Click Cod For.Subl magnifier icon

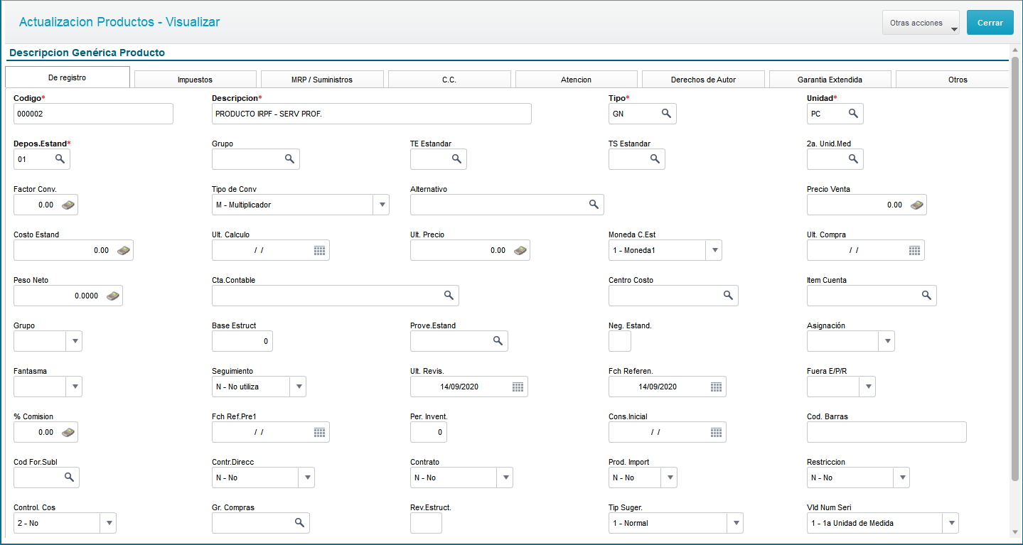coord(69,477)
